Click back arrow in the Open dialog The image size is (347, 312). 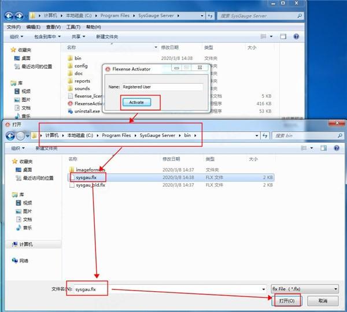tap(10, 136)
